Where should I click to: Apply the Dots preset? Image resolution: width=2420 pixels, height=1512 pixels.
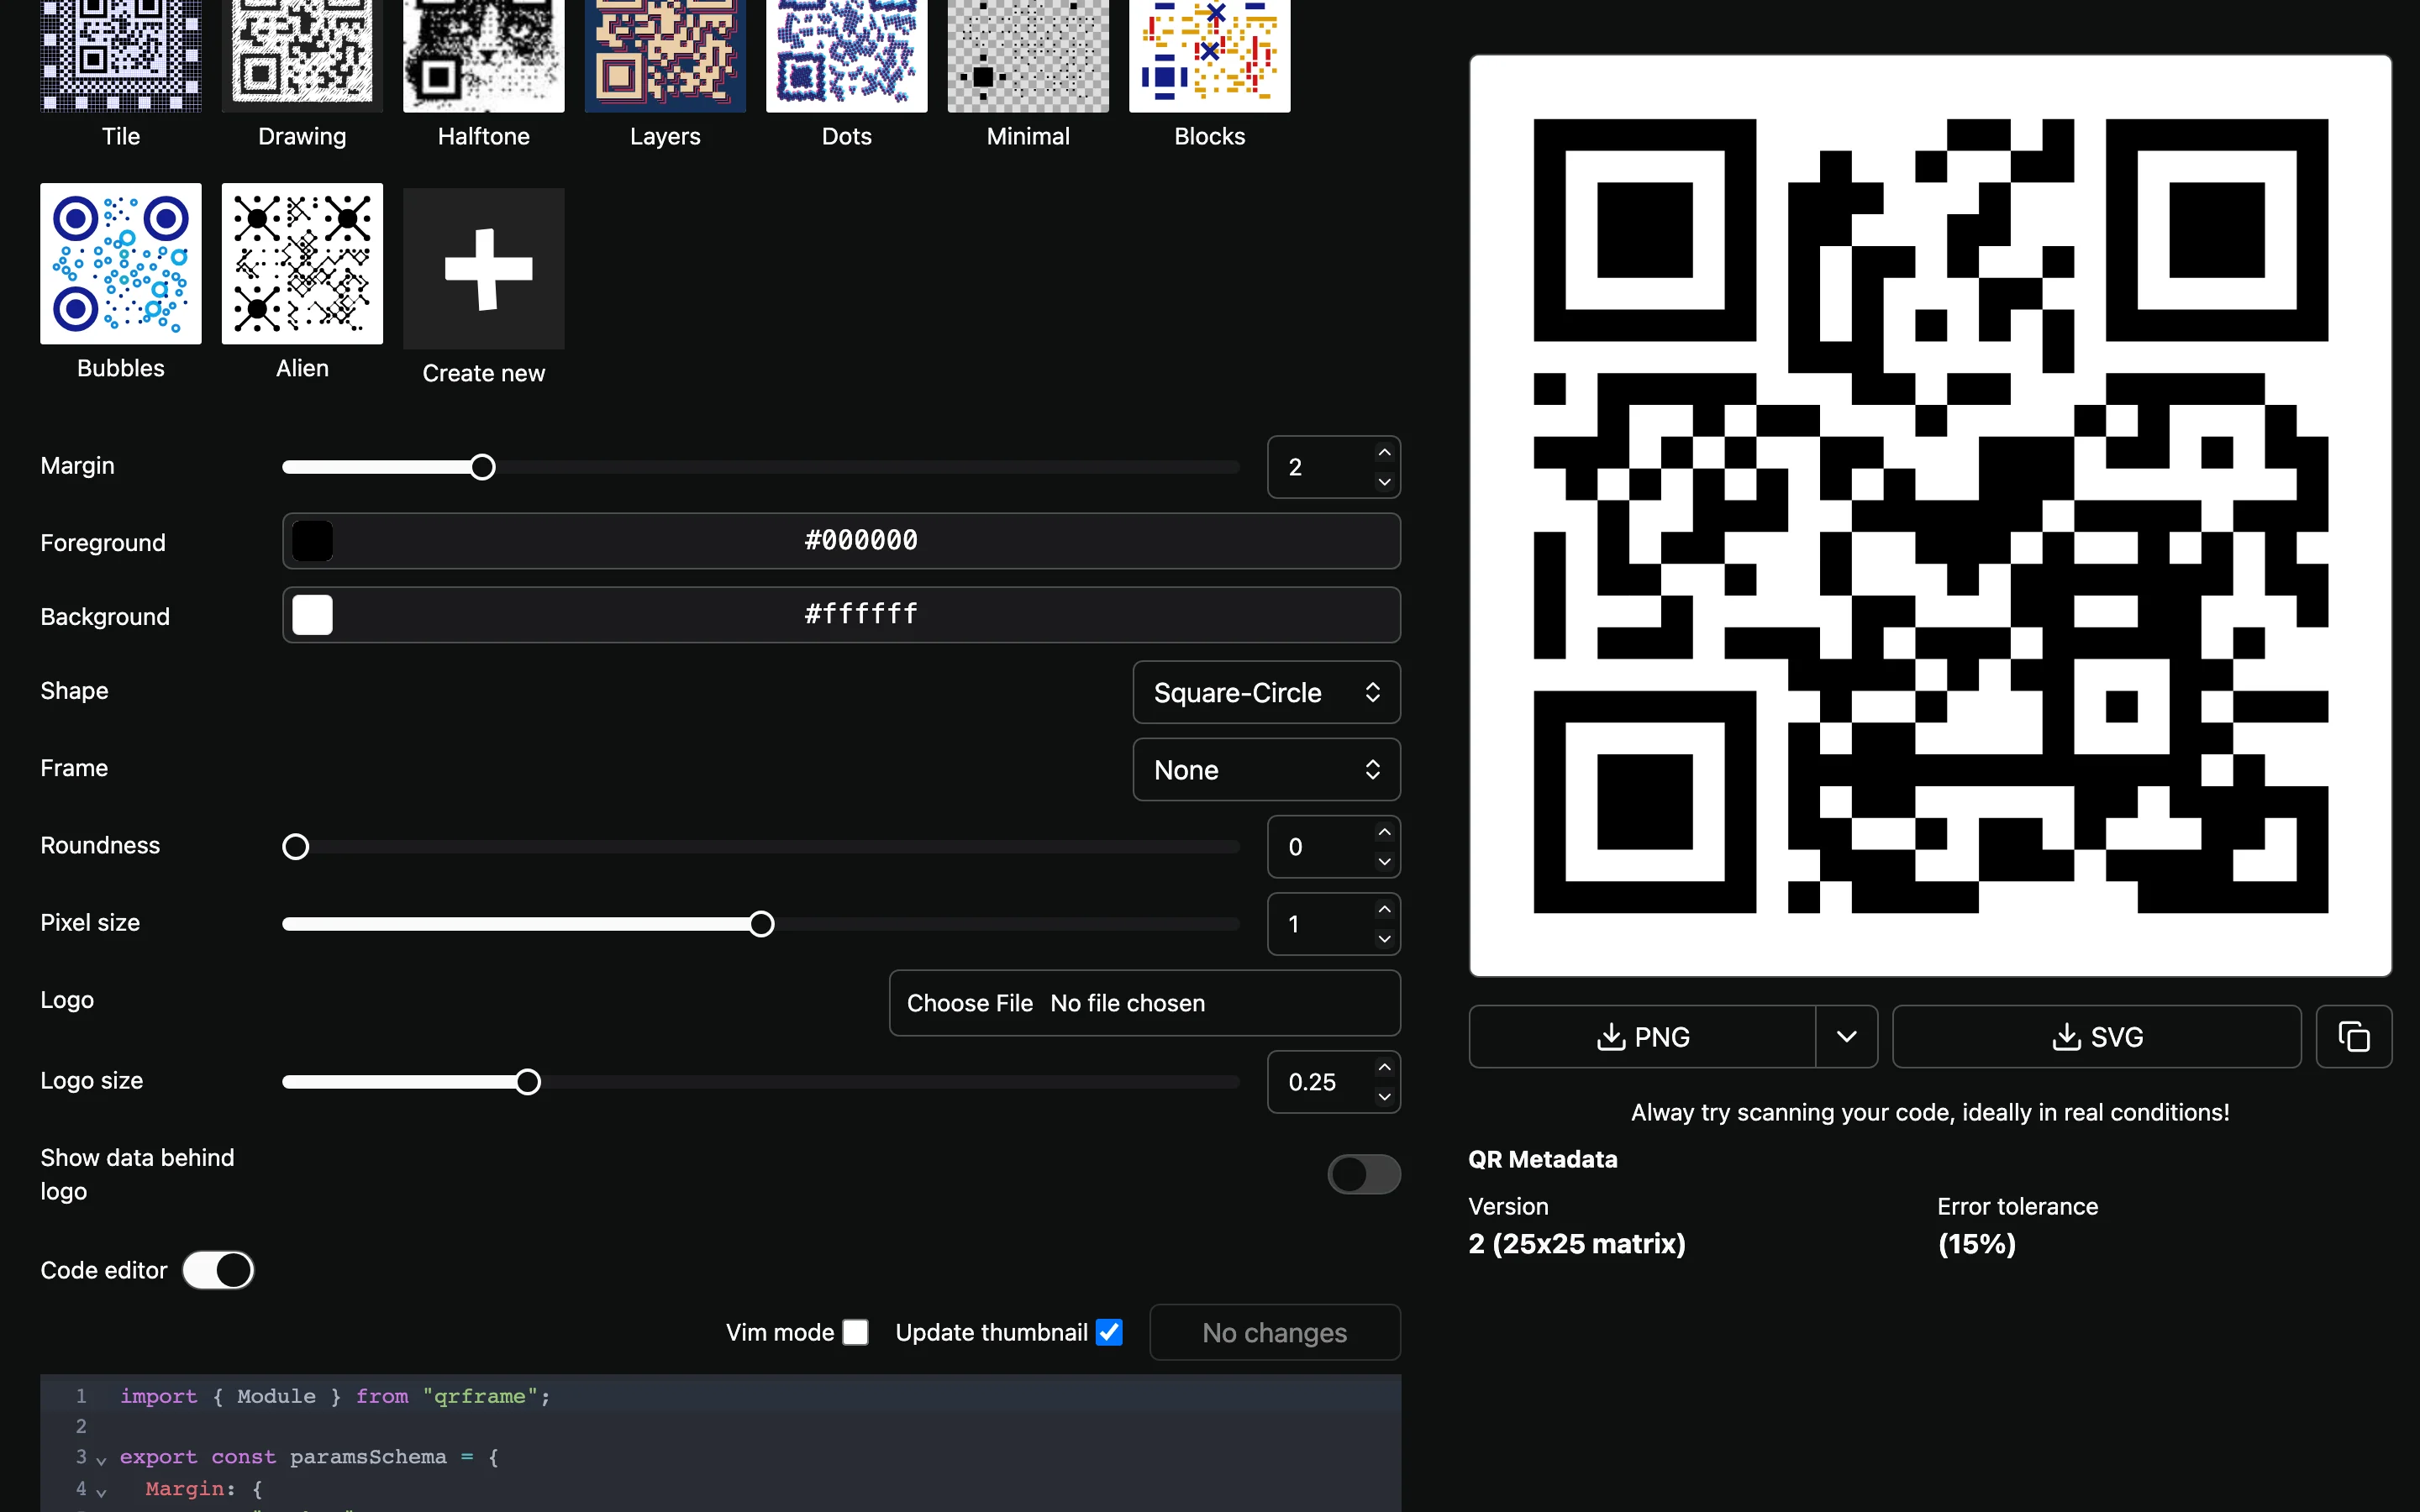846,55
